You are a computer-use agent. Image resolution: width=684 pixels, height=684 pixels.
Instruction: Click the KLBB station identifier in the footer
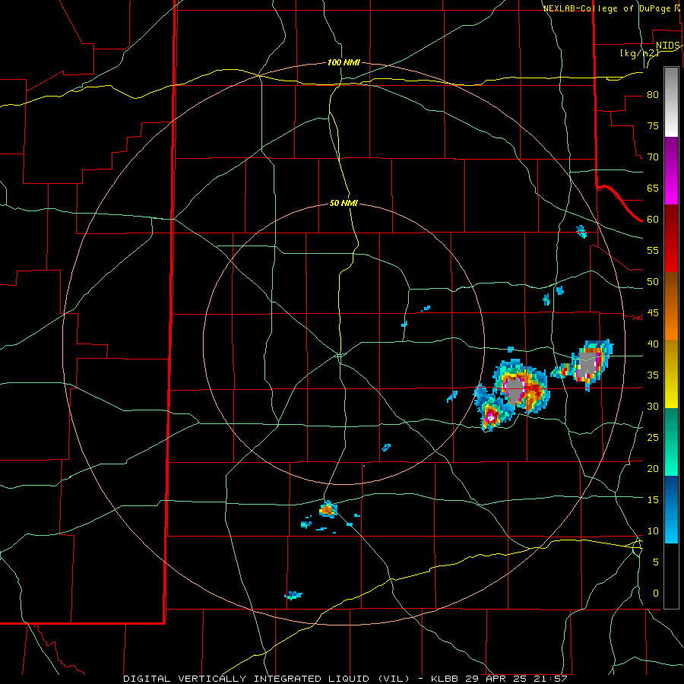(x=444, y=679)
